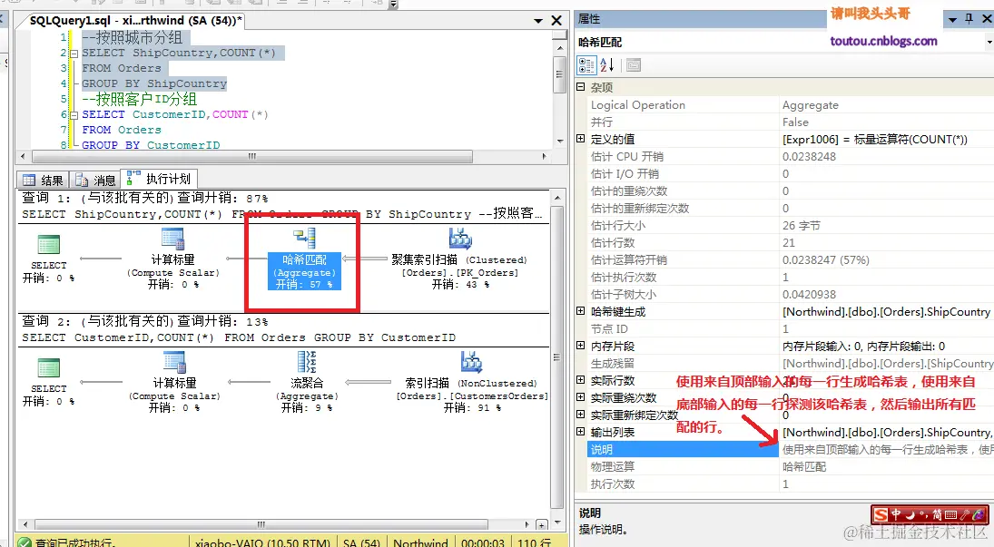Select the Clustered Index Scan operator icon
The height and width of the screenshot is (547, 994).
click(459, 238)
